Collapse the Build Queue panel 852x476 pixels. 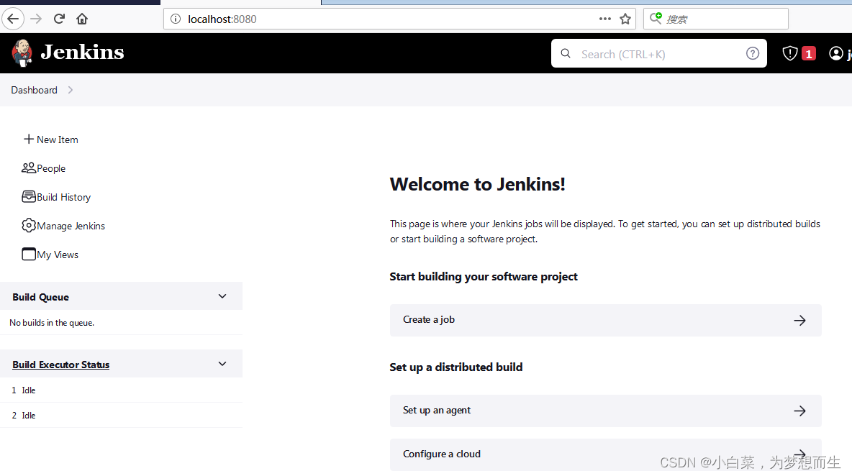coord(222,296)
